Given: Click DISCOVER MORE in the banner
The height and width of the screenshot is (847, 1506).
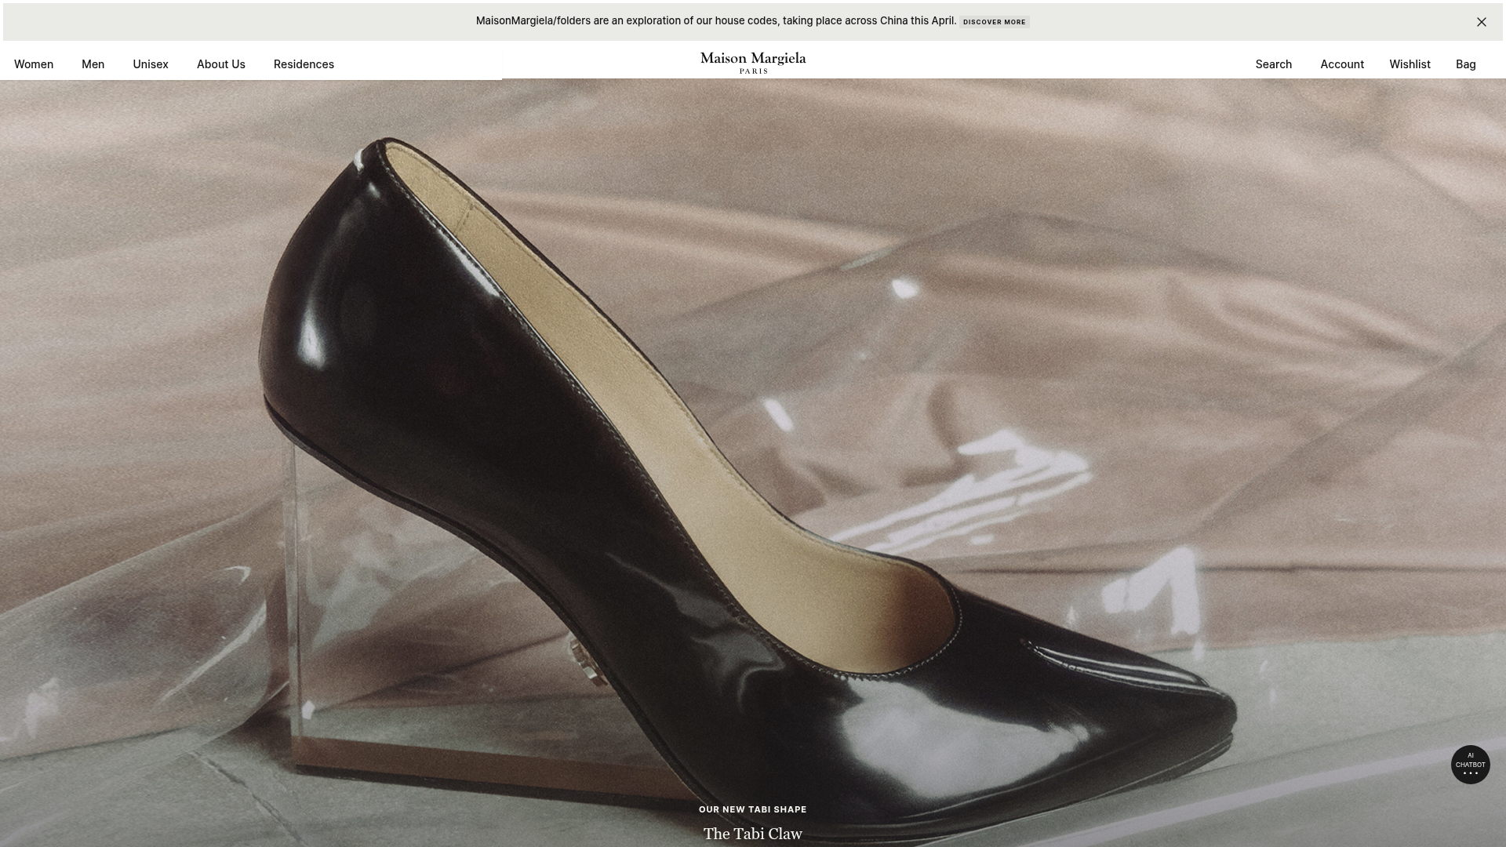Looking at the screenshot, I should click(x=994, y=21).
